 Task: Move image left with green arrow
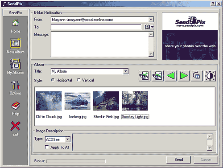(x=171, y=76)
